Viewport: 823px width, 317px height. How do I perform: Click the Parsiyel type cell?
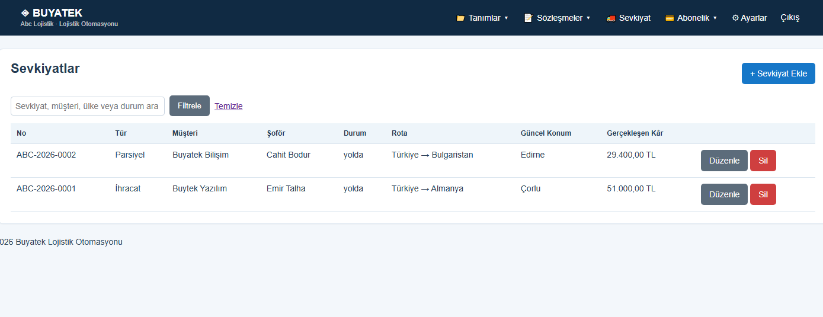[130, 155]
